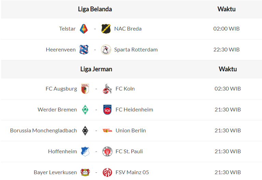Click the Union Berlin logo
The height and width of the screenshot is (180, 262).
click(x=107, y=131)
